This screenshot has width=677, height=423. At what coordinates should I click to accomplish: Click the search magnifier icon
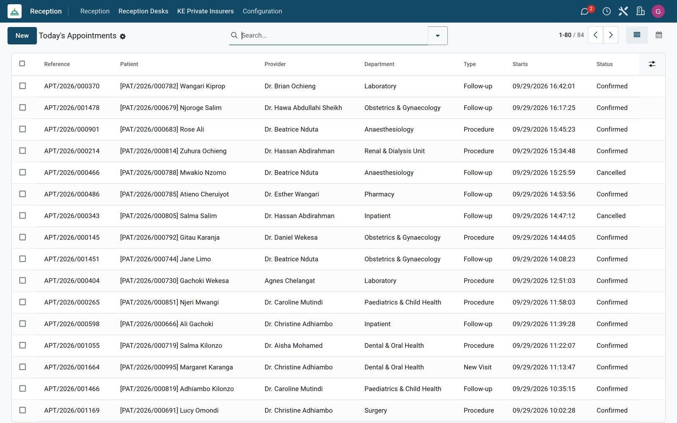pos(234,35)
